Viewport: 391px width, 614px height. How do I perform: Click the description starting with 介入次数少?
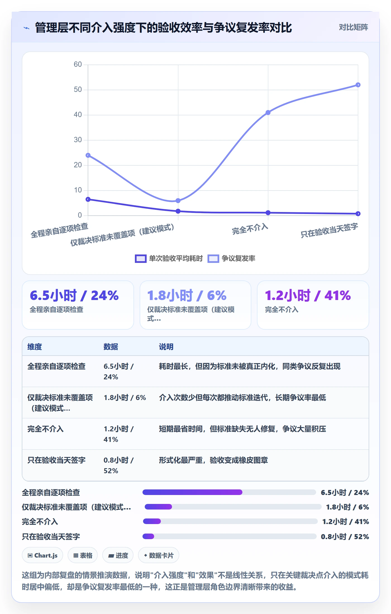pyautogui.click(x=242, y=398)
